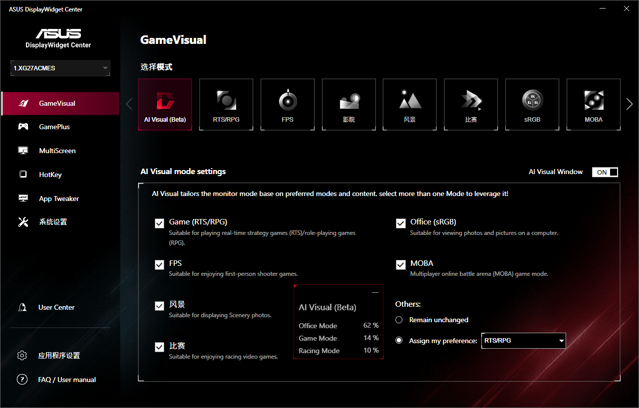Minimize the DisplayWidget Center window

(x=602, y=8)
